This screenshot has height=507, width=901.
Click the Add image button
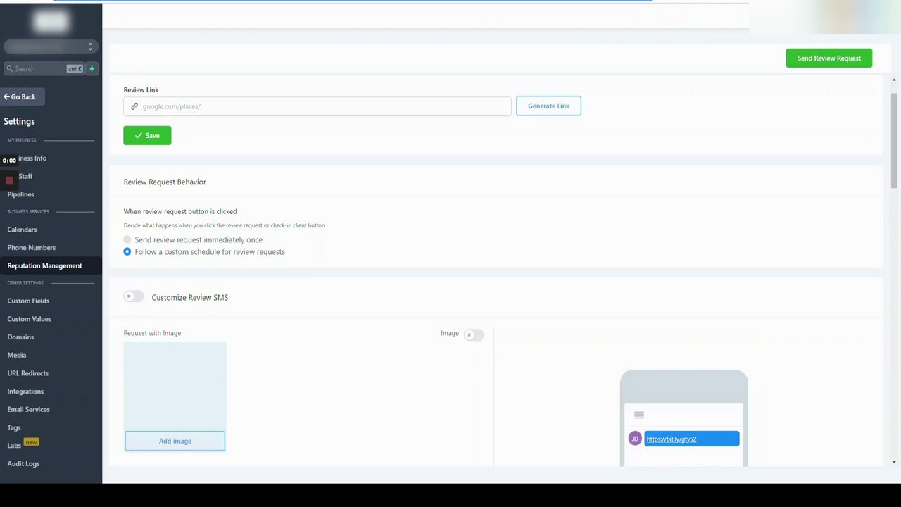point(175,441)
